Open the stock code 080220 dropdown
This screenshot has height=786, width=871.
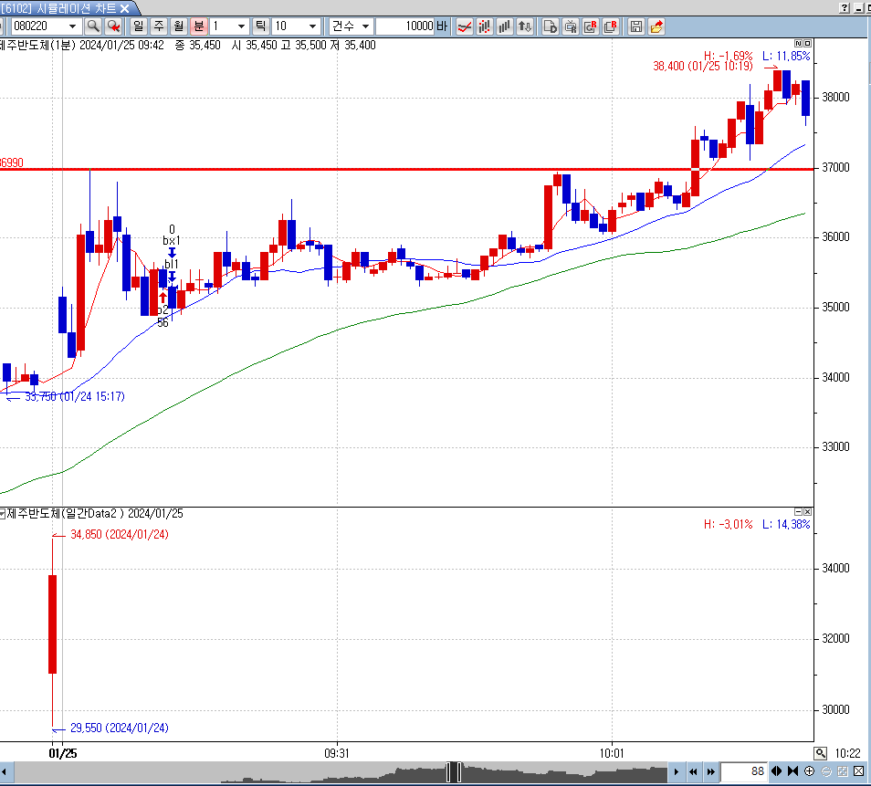pos(73,26)
